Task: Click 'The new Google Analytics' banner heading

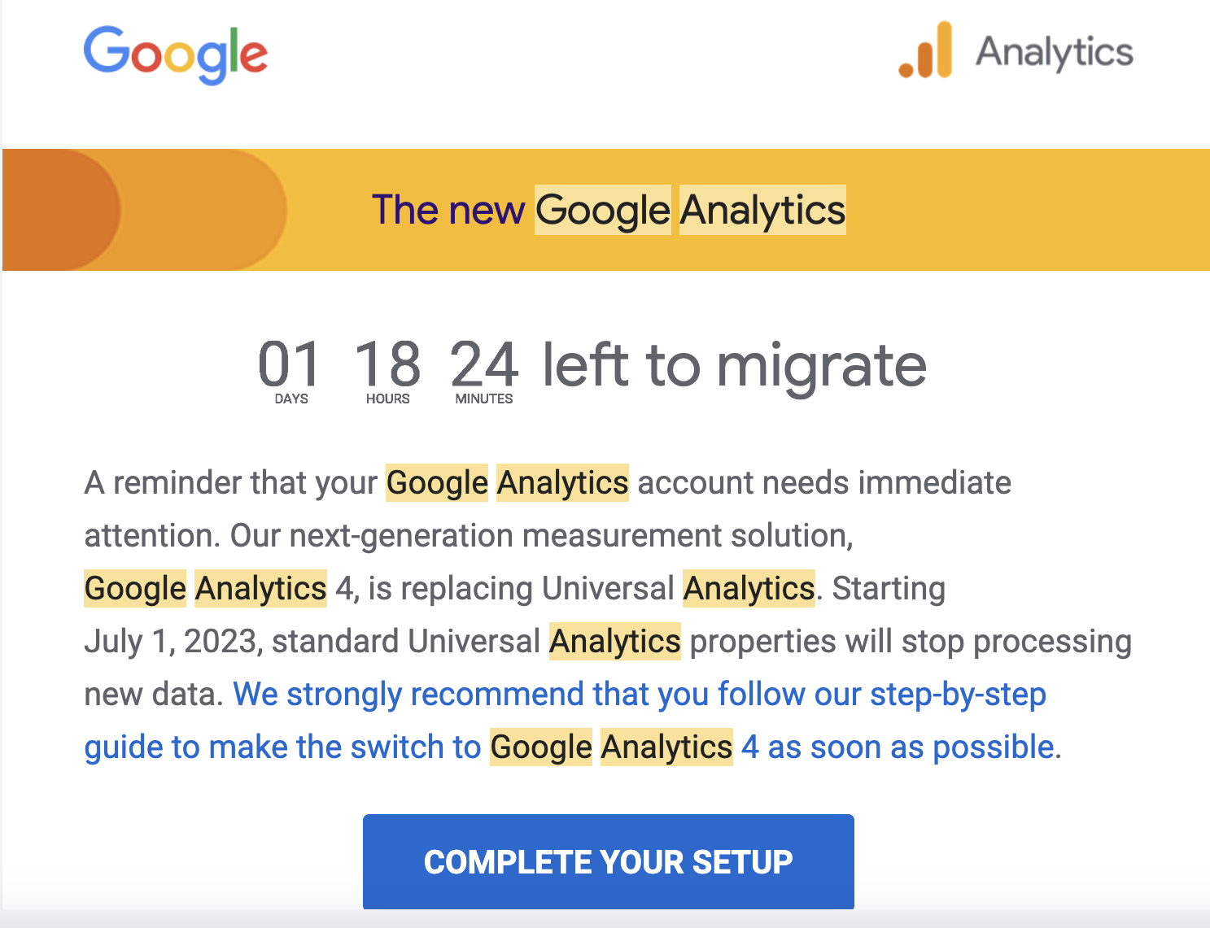Action: [x=609, y=210]
